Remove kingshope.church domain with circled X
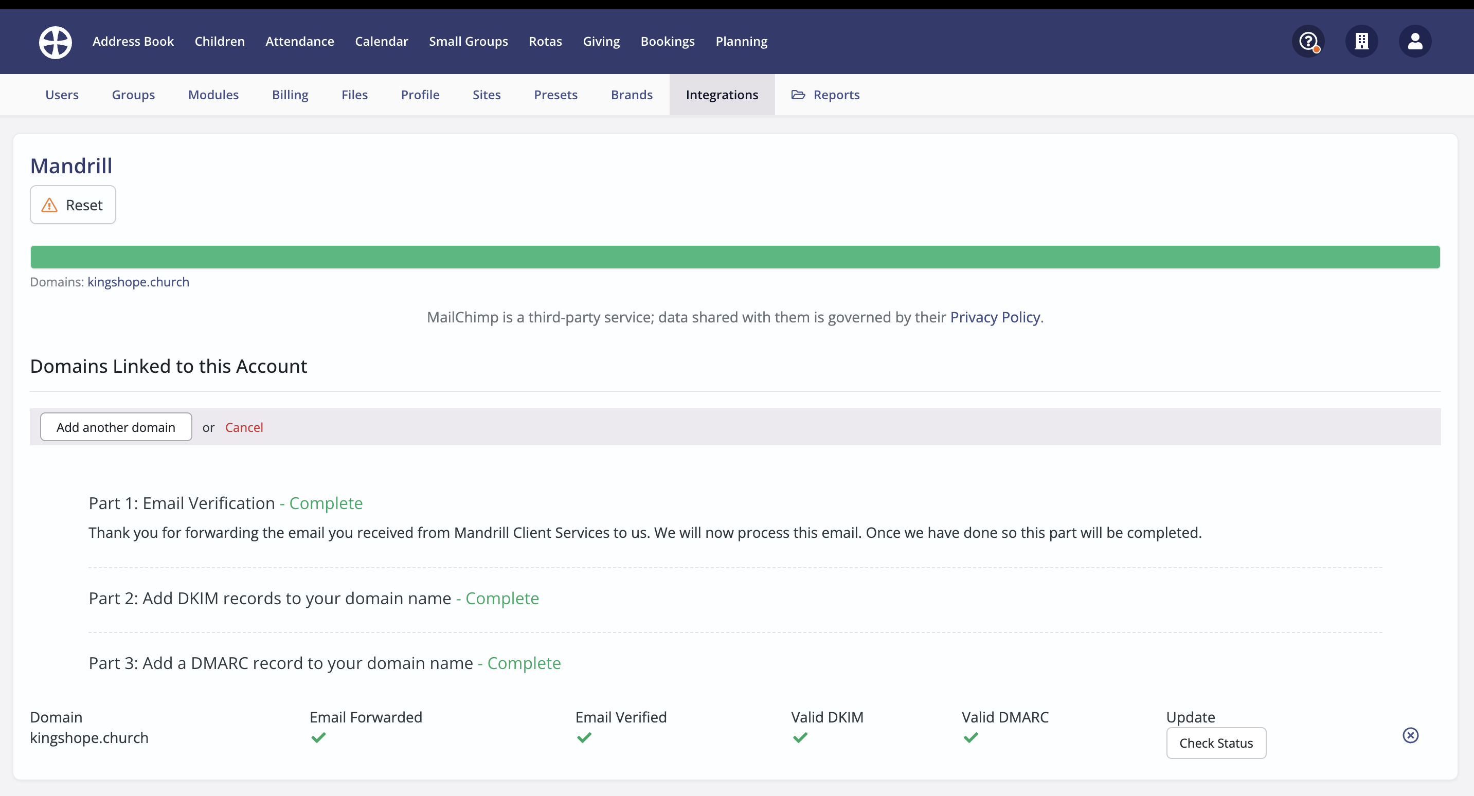 [1411, 735]
